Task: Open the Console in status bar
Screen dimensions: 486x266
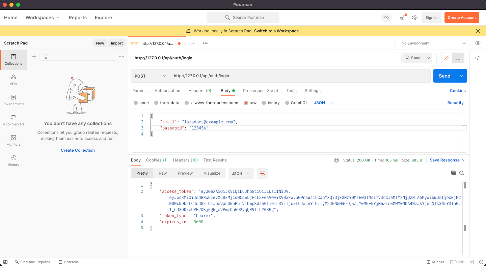Action: 68,262
